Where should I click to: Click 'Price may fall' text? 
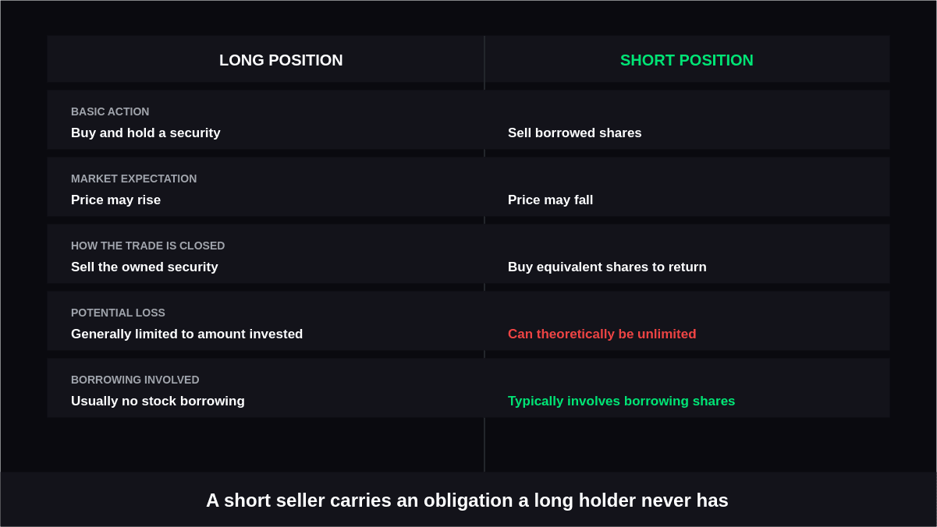tap(550, 200)
